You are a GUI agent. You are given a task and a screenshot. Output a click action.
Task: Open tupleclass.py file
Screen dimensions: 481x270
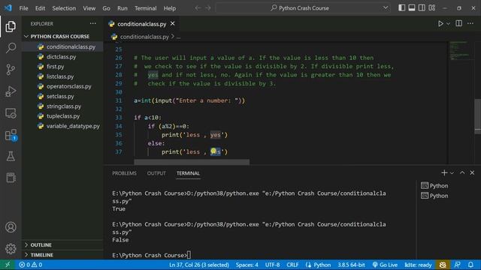pos(63,116)
